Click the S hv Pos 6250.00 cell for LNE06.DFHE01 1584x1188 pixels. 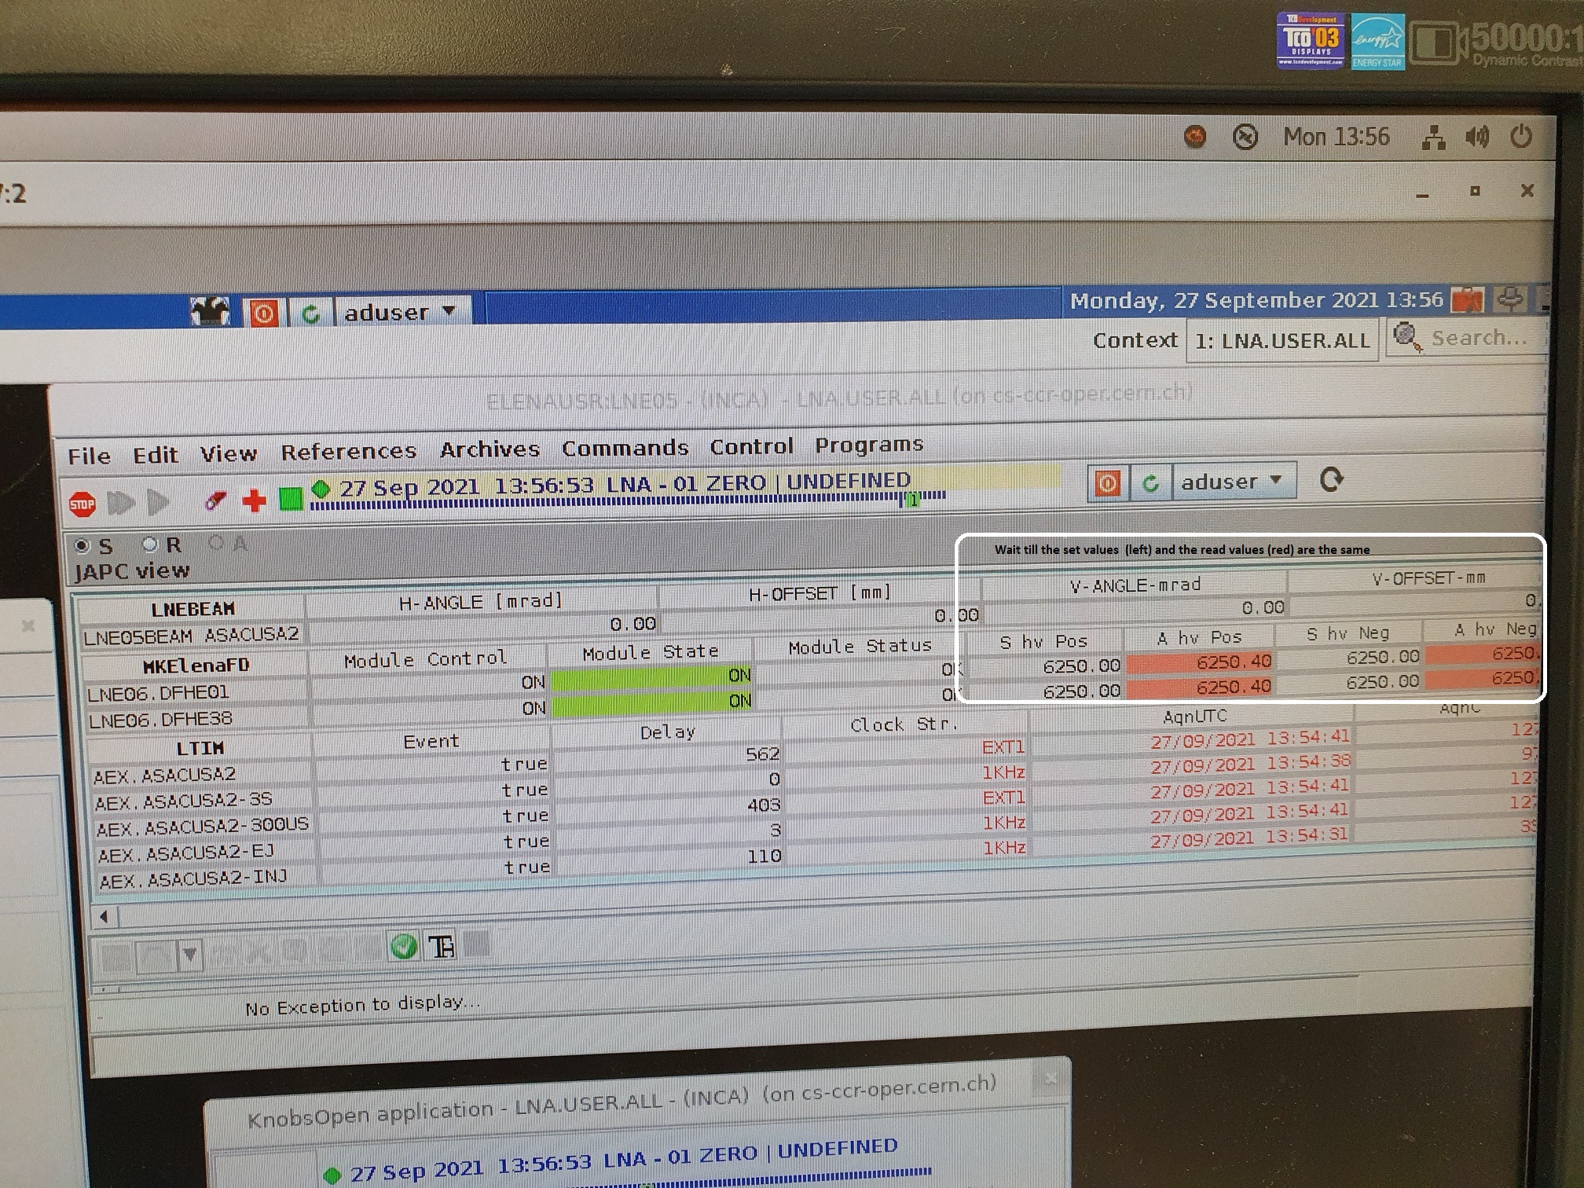(x=1080, y=666)
